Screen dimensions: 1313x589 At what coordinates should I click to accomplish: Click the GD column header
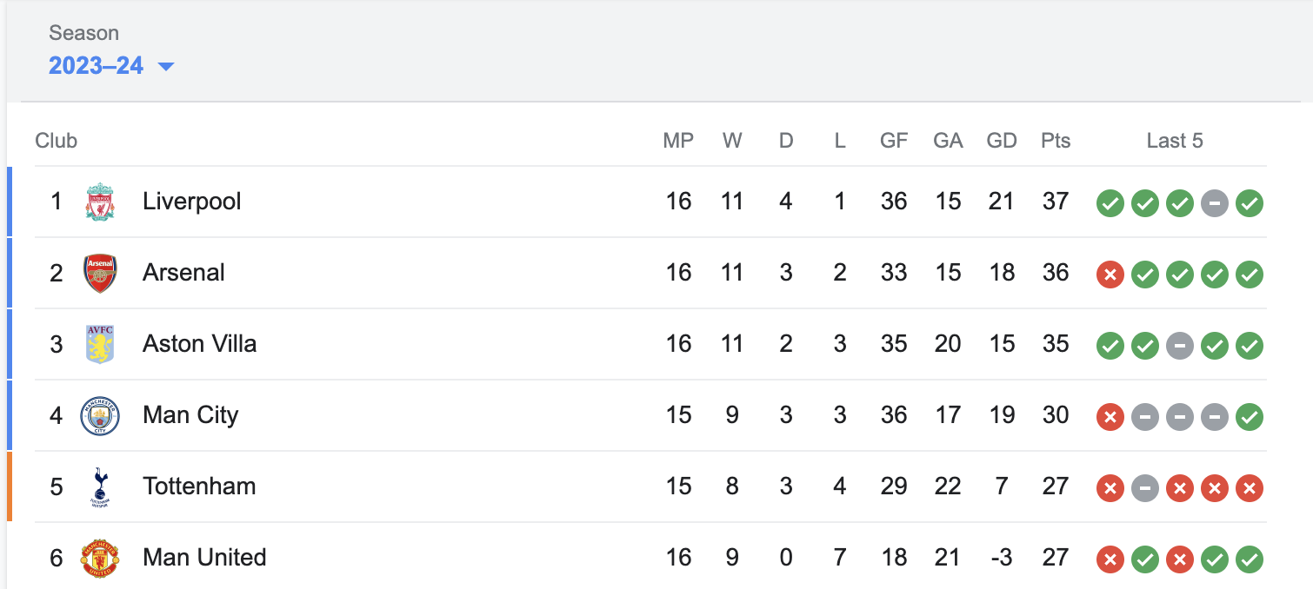coord(1002,141)
